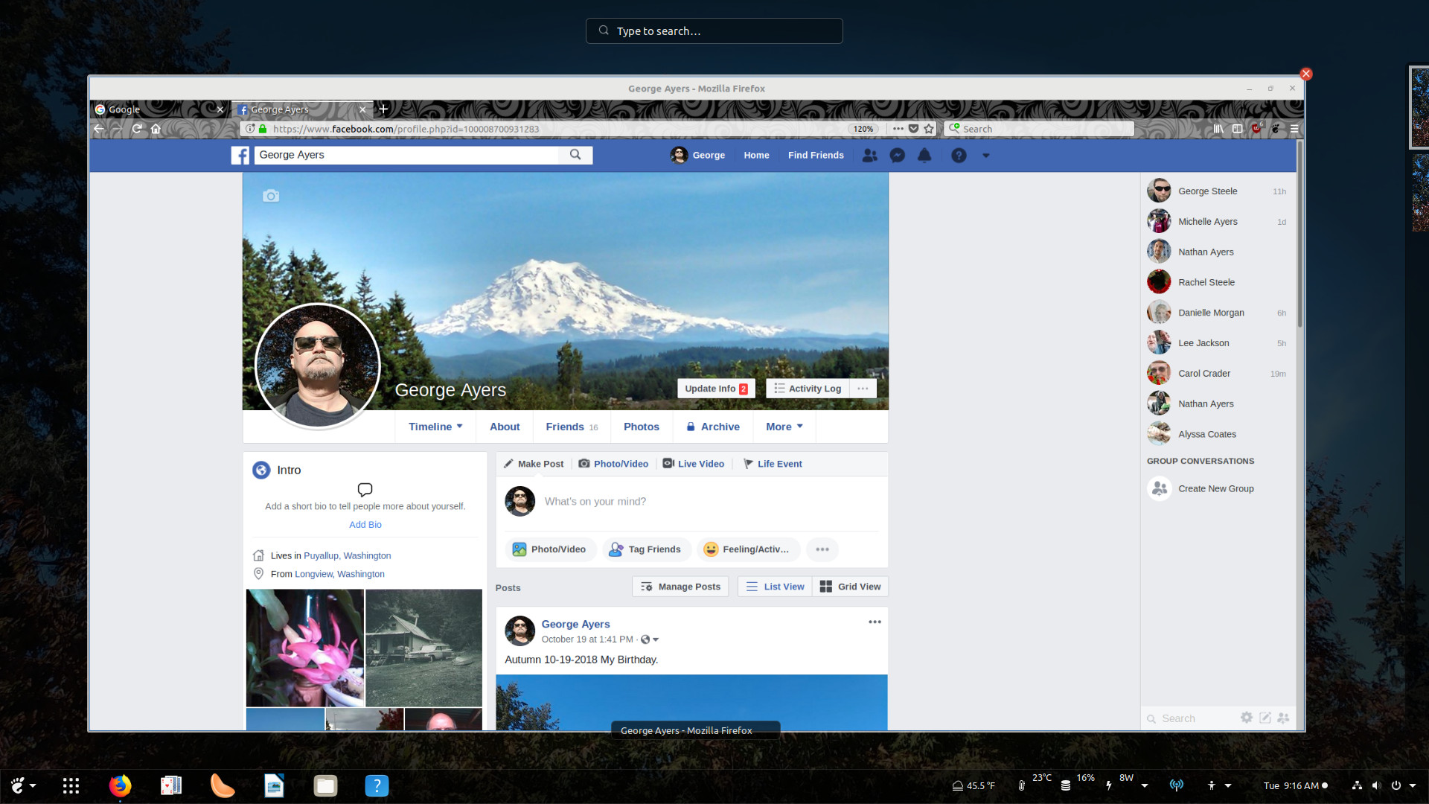Click the chat sidebar Search field
Viewport: 1429px width, 804px height.
point(1191,718)
